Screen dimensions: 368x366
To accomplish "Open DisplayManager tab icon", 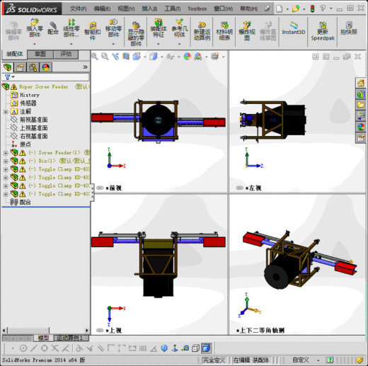I will point(45,67).
